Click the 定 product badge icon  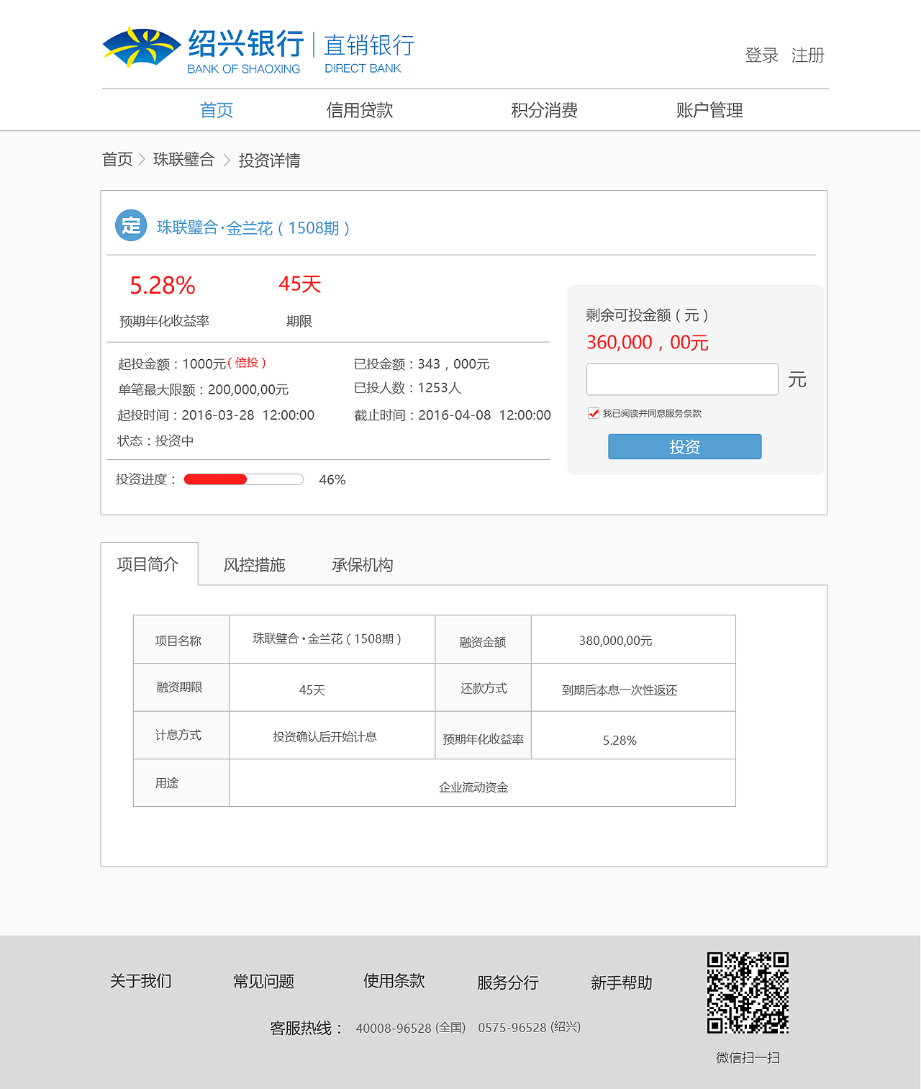point(130,226)
